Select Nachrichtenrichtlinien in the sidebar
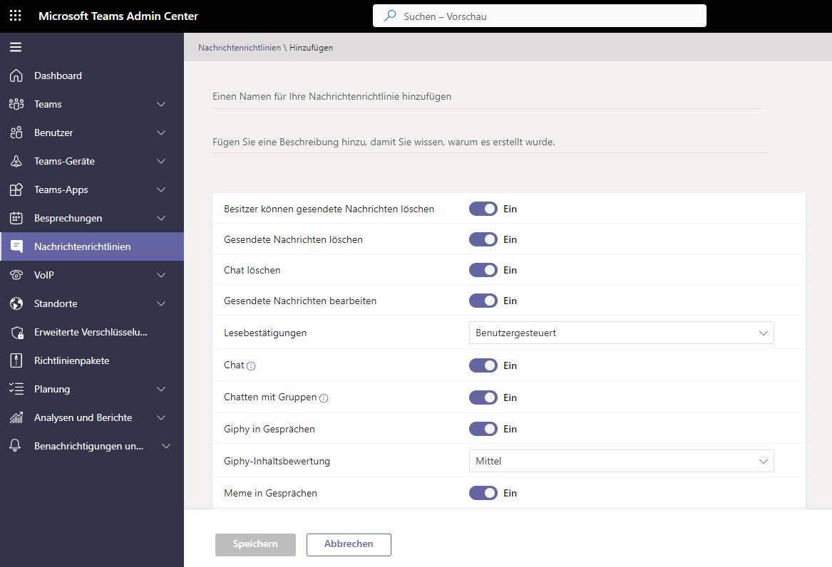832x567 pixels. 82,246
